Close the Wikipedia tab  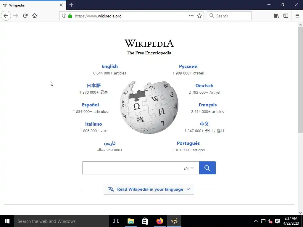pos(61,5)
